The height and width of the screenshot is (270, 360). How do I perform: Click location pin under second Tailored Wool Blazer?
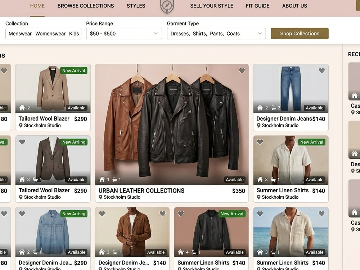point(21,197)
